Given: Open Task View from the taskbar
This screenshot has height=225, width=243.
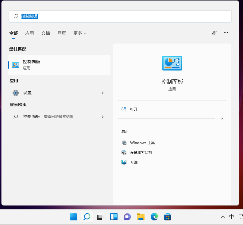Looking at the screenshot, I should [x=100, y=217].
